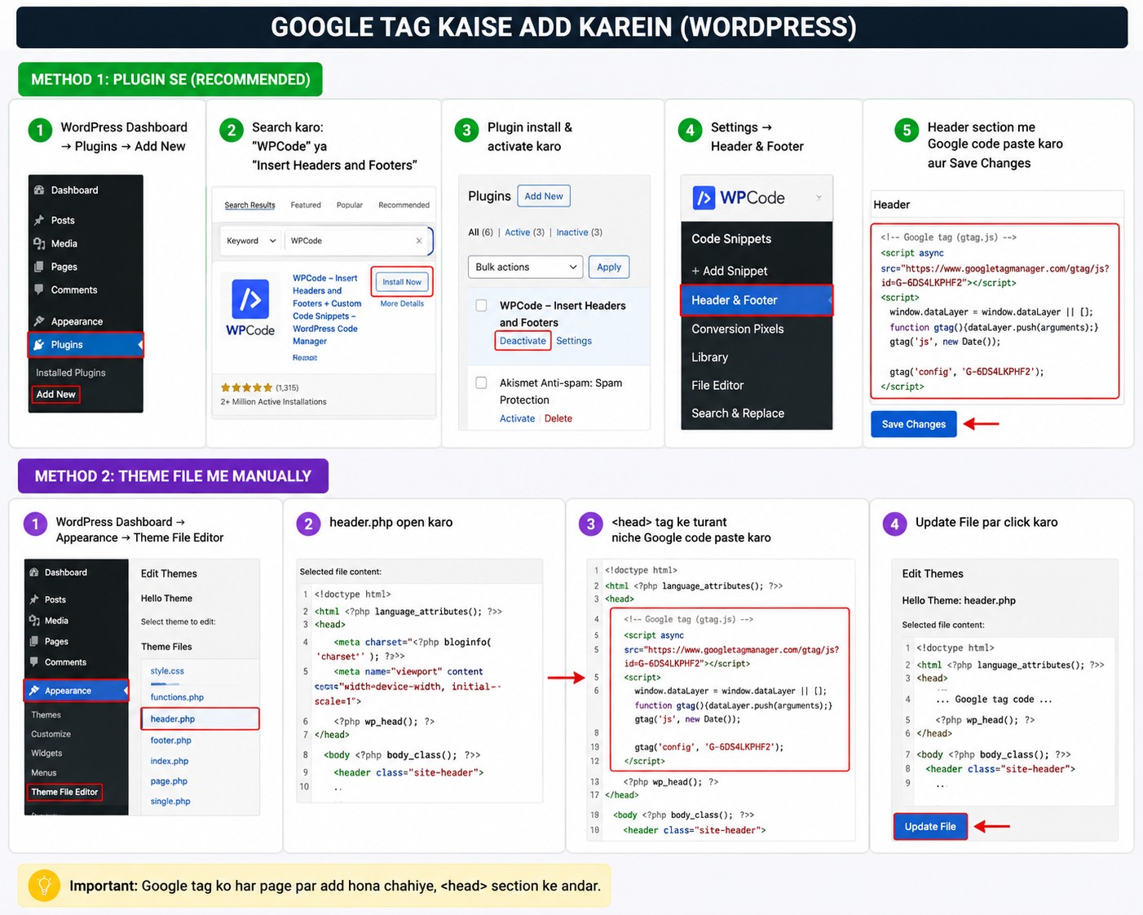This screenshot has height=915, width=1143.
Task: Clear the WPCode search field with X icon
Action: [419, 241]
